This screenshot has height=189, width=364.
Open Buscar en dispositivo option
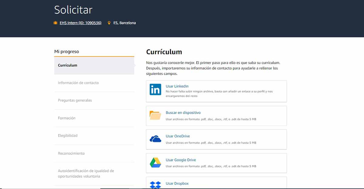point(183,113)
